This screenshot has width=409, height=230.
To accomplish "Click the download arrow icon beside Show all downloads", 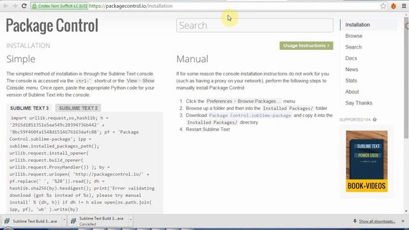I will tap(355, 221).
